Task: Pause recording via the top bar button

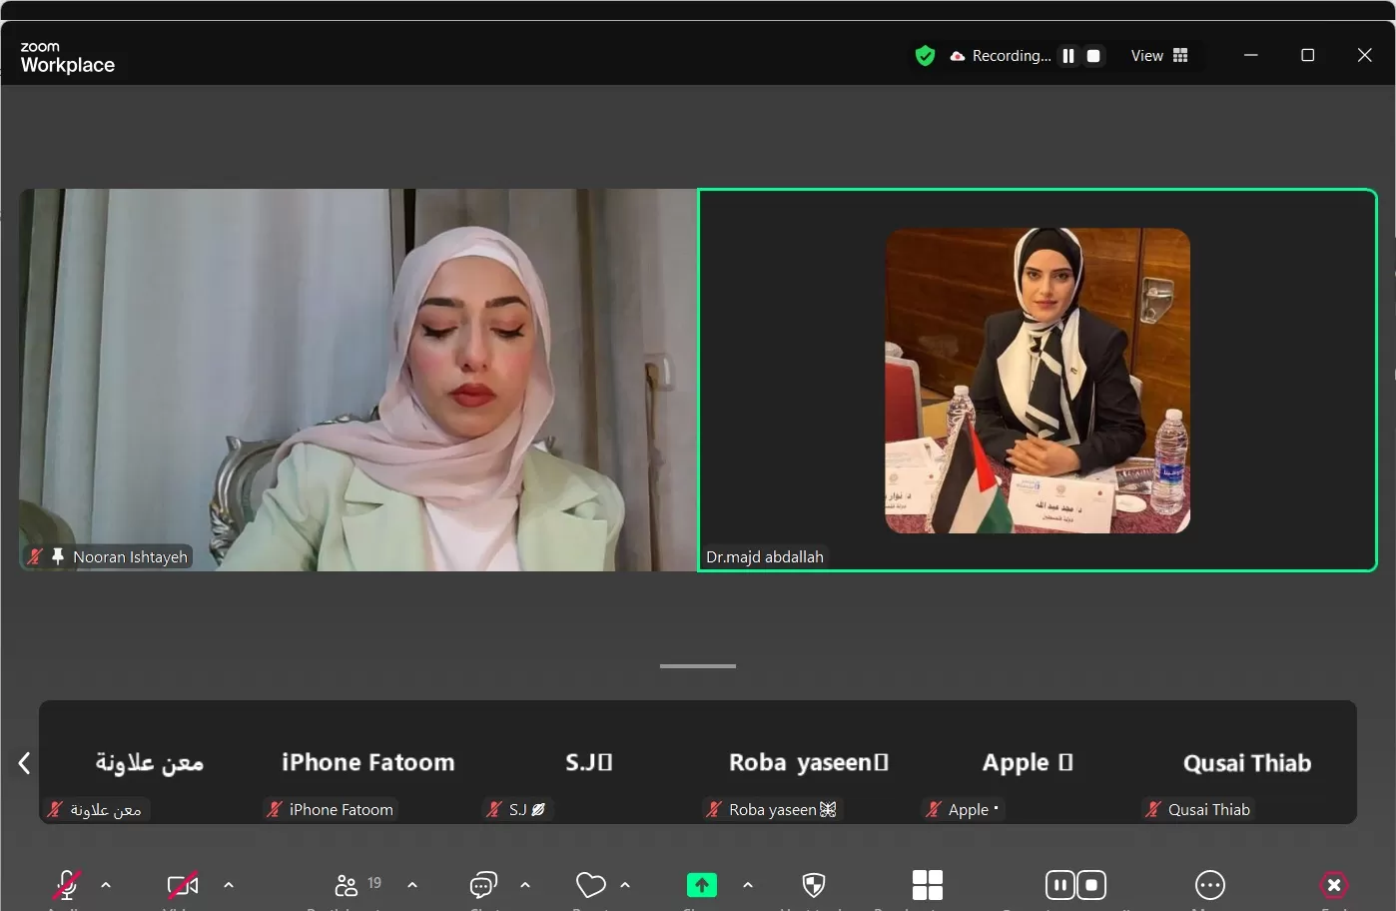Action: pyautogui.click(x=1068, y=56)
